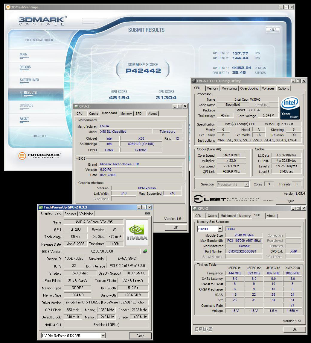Open About tab in CPU-Z Mainboard window
The width and height of the screenshot is (311, 343).
[x=152, y=114]
